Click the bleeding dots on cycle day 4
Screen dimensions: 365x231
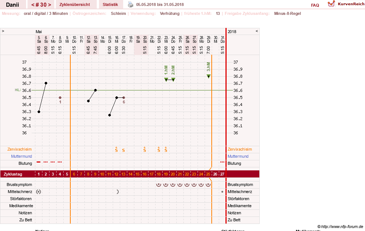(60, 162)
